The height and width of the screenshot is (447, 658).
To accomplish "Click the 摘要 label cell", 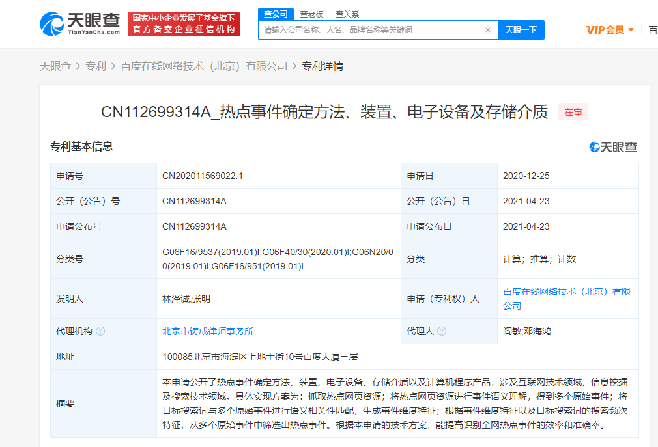I will tap(103, 403).
